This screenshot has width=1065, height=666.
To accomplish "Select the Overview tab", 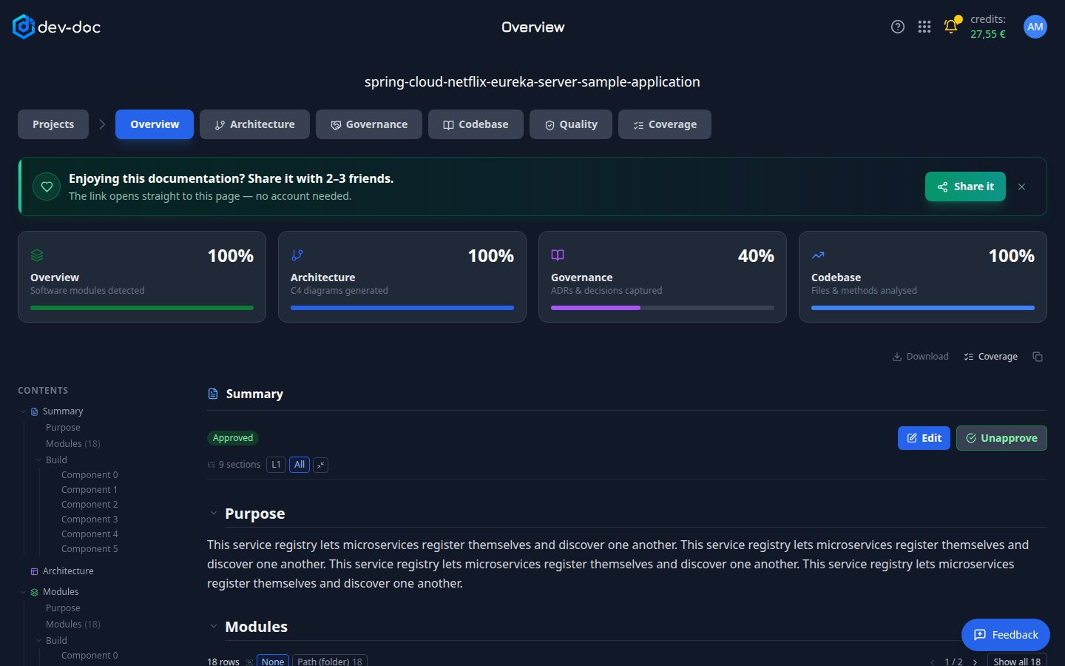I will tap(155, 124).
